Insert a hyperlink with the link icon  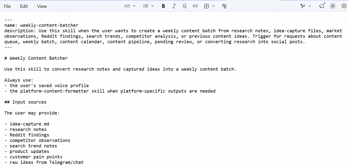tap(195, 6)
